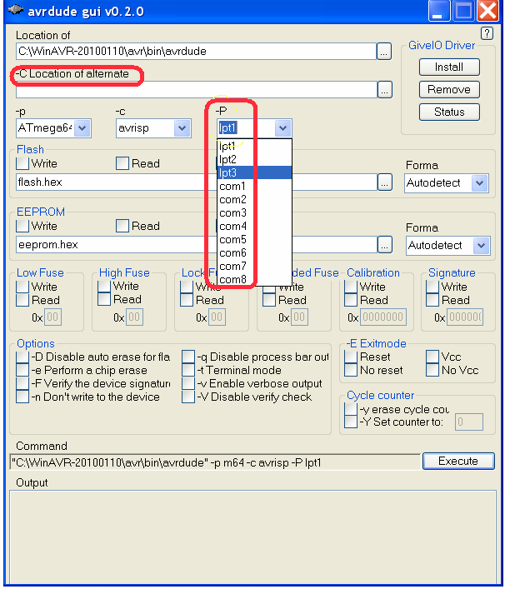This screenshot has width=510, height=589.
Task: Check Low Fuse Read
Action: (x=22, y=300)
